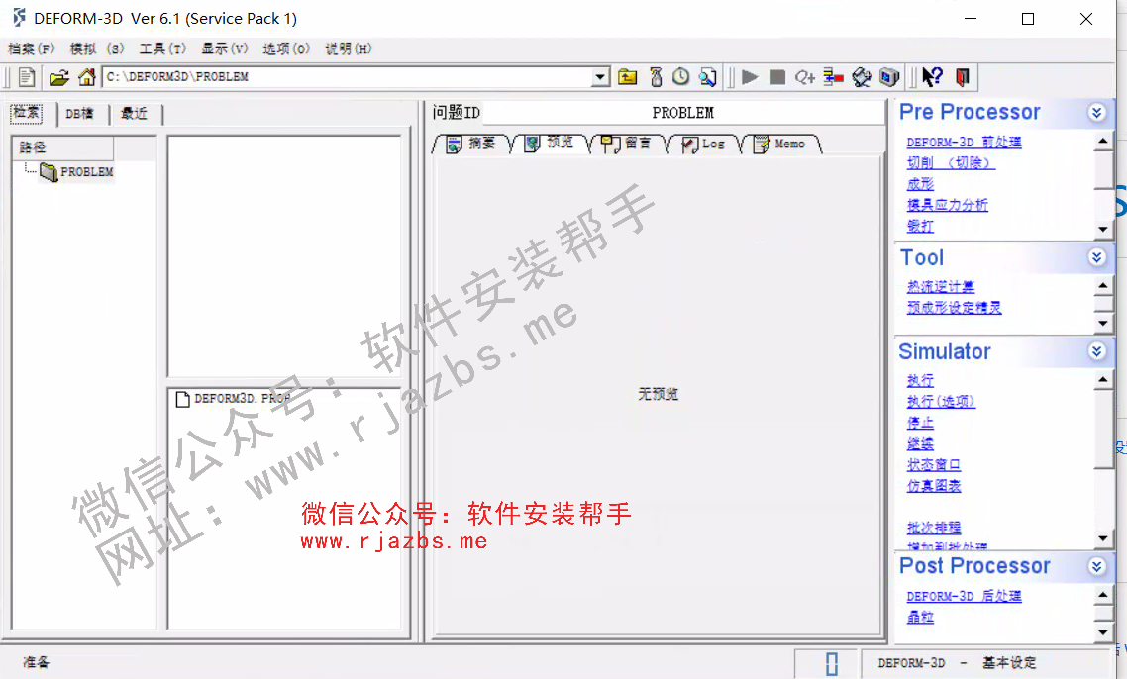The height and width of the screenshot is (679, 1127).
Task: Open the 说明(H) menu
Action: tap(349, 48)
